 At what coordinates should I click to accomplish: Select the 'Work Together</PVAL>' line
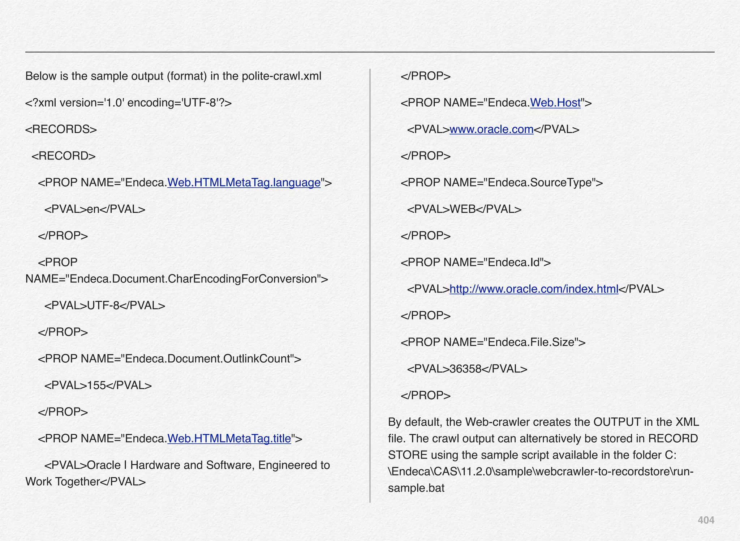tap(86, 482)
